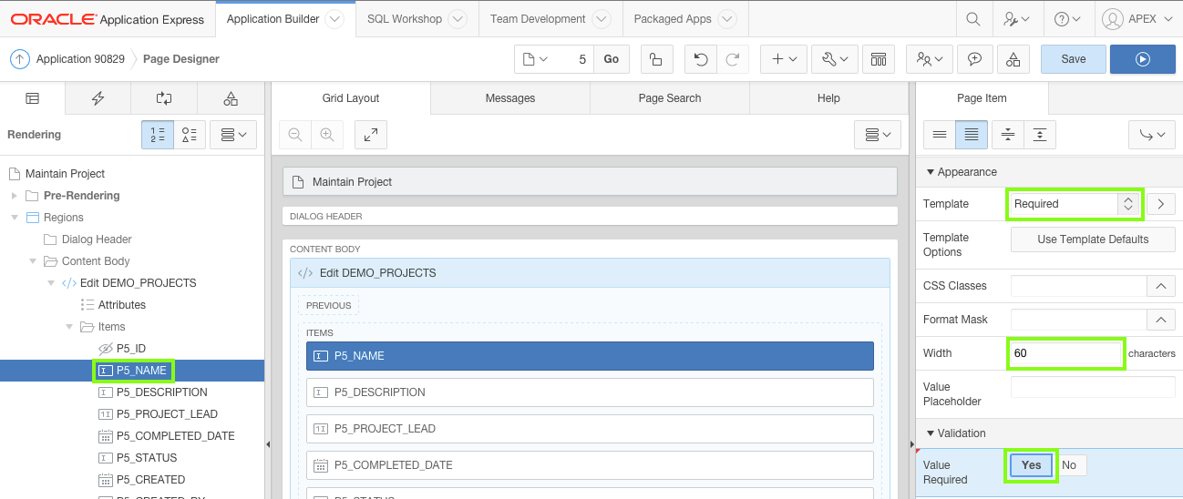This screenshot has width=1183, height=499.
Task: Set Value Required to Yes
Action: coord(1031,465)
